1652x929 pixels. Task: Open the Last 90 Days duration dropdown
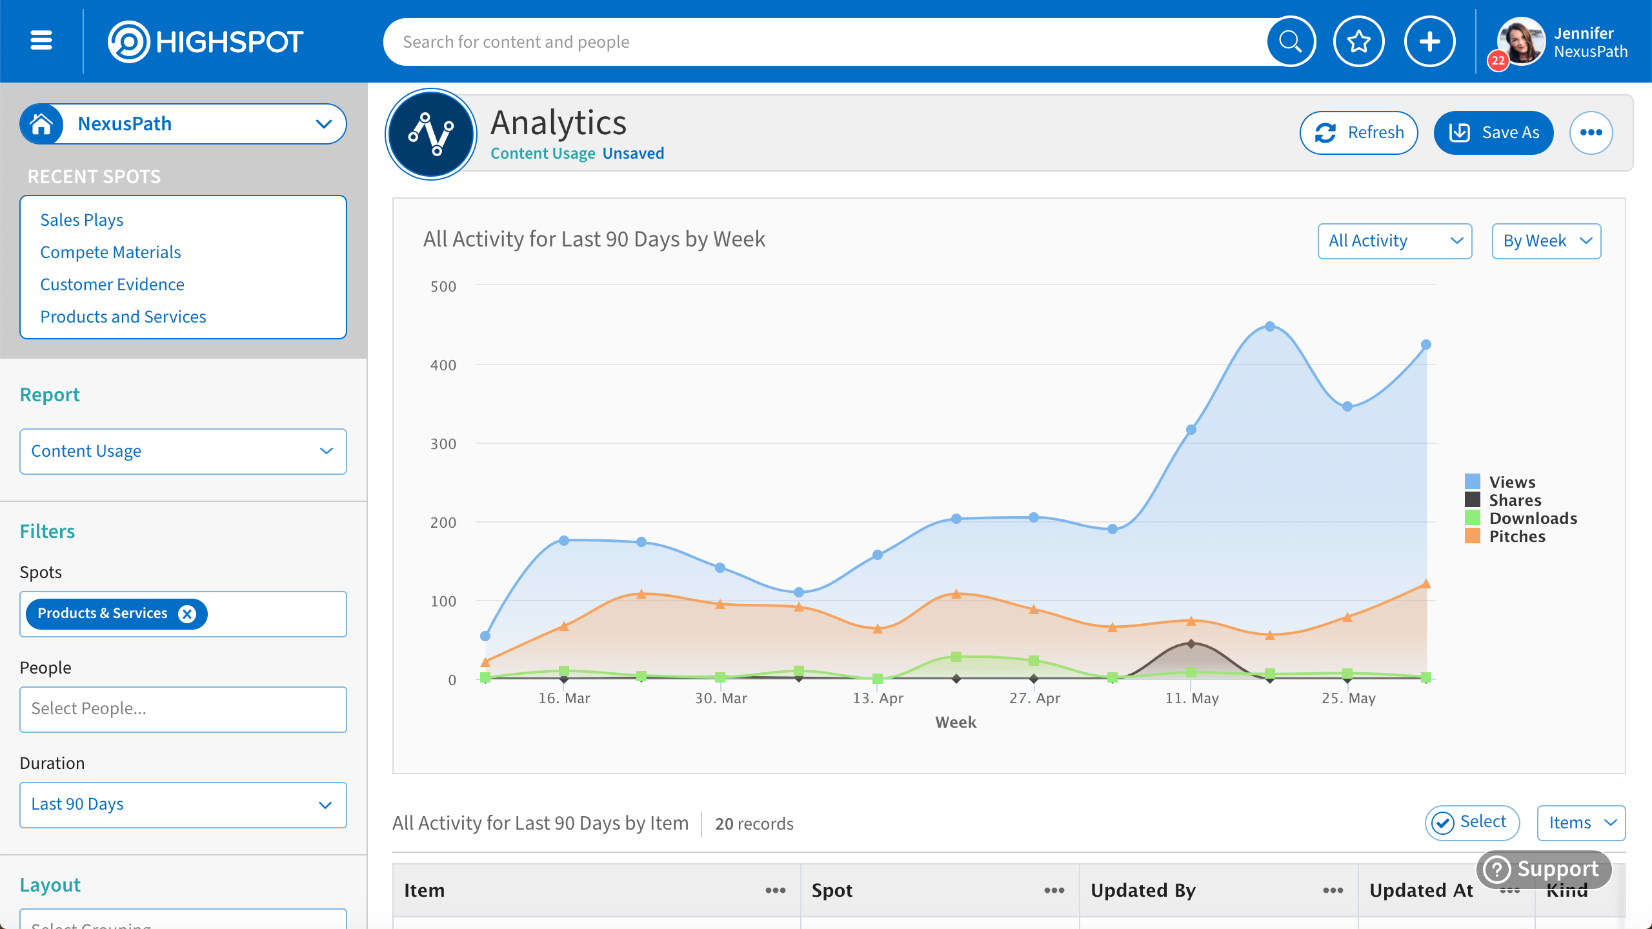pos(183,804)
